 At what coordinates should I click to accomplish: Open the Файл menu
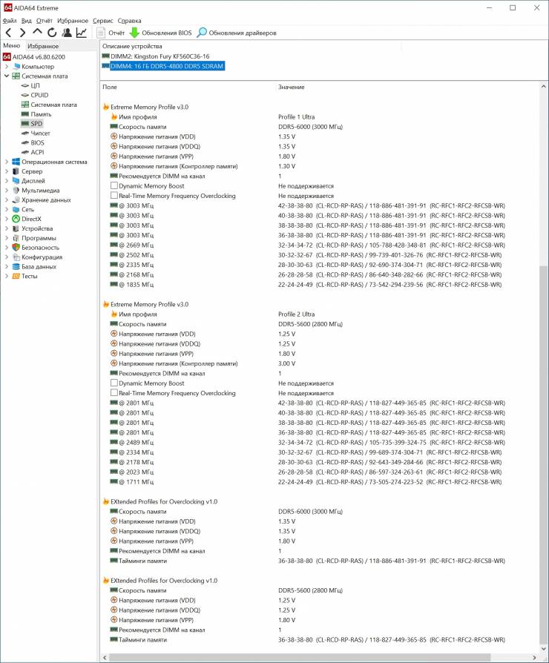[x=10, y=20]
